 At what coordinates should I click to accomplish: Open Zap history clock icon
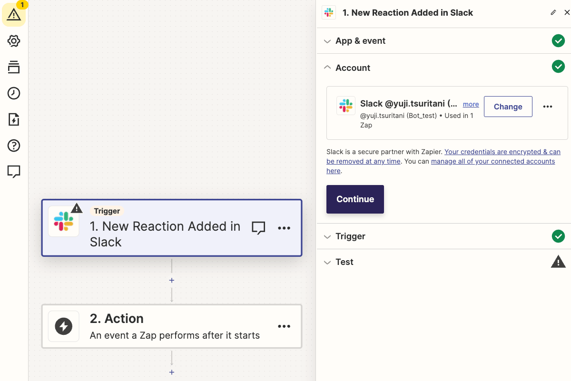pos(14,93)
